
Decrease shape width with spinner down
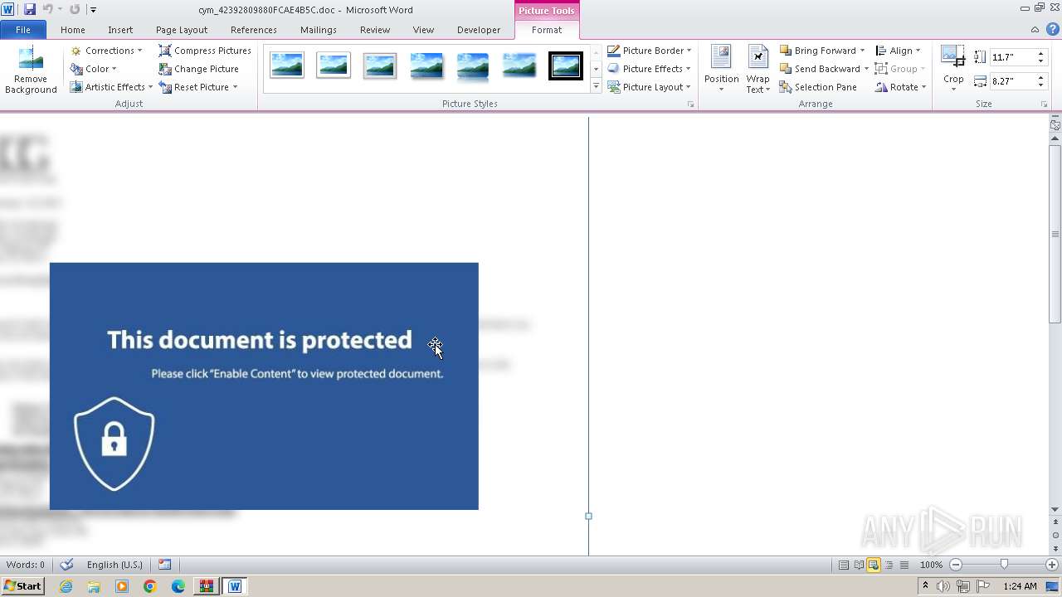[1040, 85]
